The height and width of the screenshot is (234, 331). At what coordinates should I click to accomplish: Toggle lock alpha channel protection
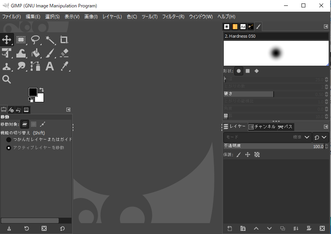coord(257,154)
